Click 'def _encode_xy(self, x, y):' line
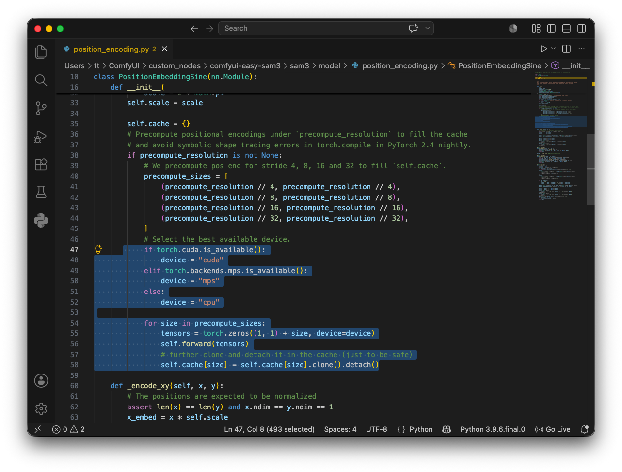 167,386
